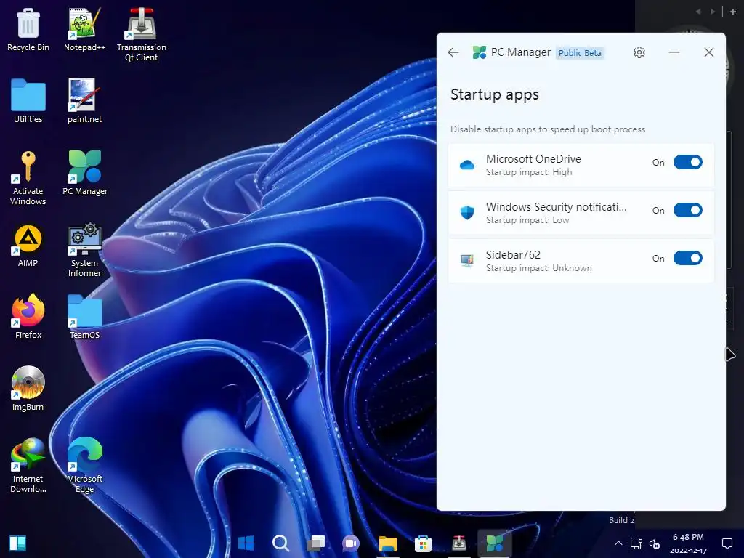The height and width of the screenshot is (558, 744).
Task: Click PC Manager taskbar button
Action: coord(494,543)
